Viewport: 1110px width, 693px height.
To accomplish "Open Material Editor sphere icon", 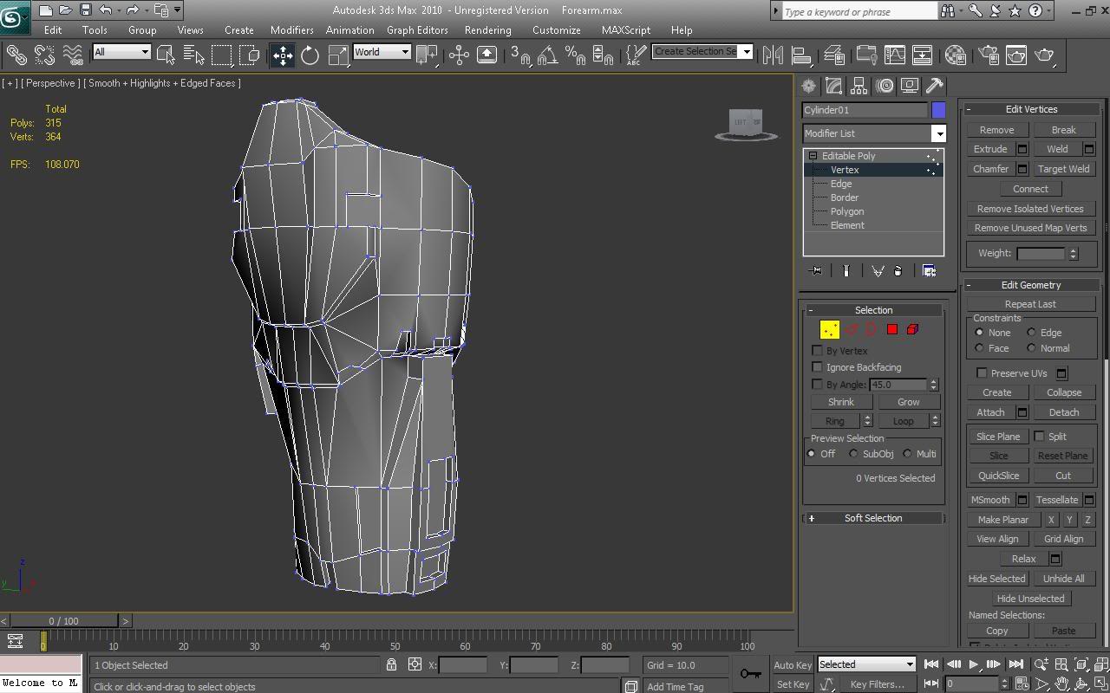I will [x=956, y=55].
